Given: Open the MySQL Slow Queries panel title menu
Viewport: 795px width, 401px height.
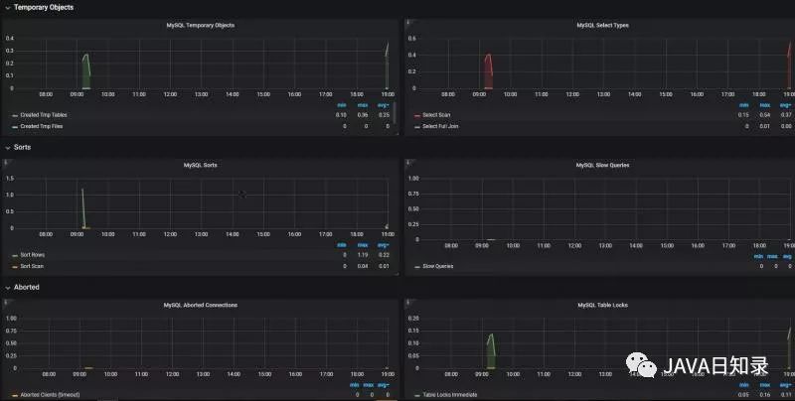Looking at the screenshot, I should (602, 165).
